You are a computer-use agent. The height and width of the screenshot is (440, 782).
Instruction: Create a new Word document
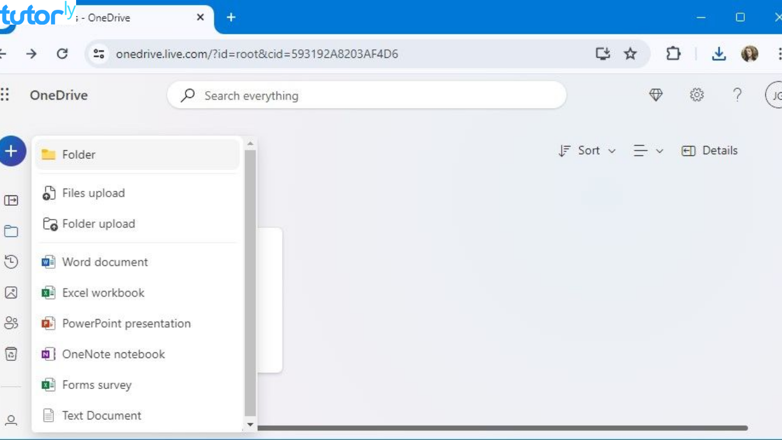137,262
